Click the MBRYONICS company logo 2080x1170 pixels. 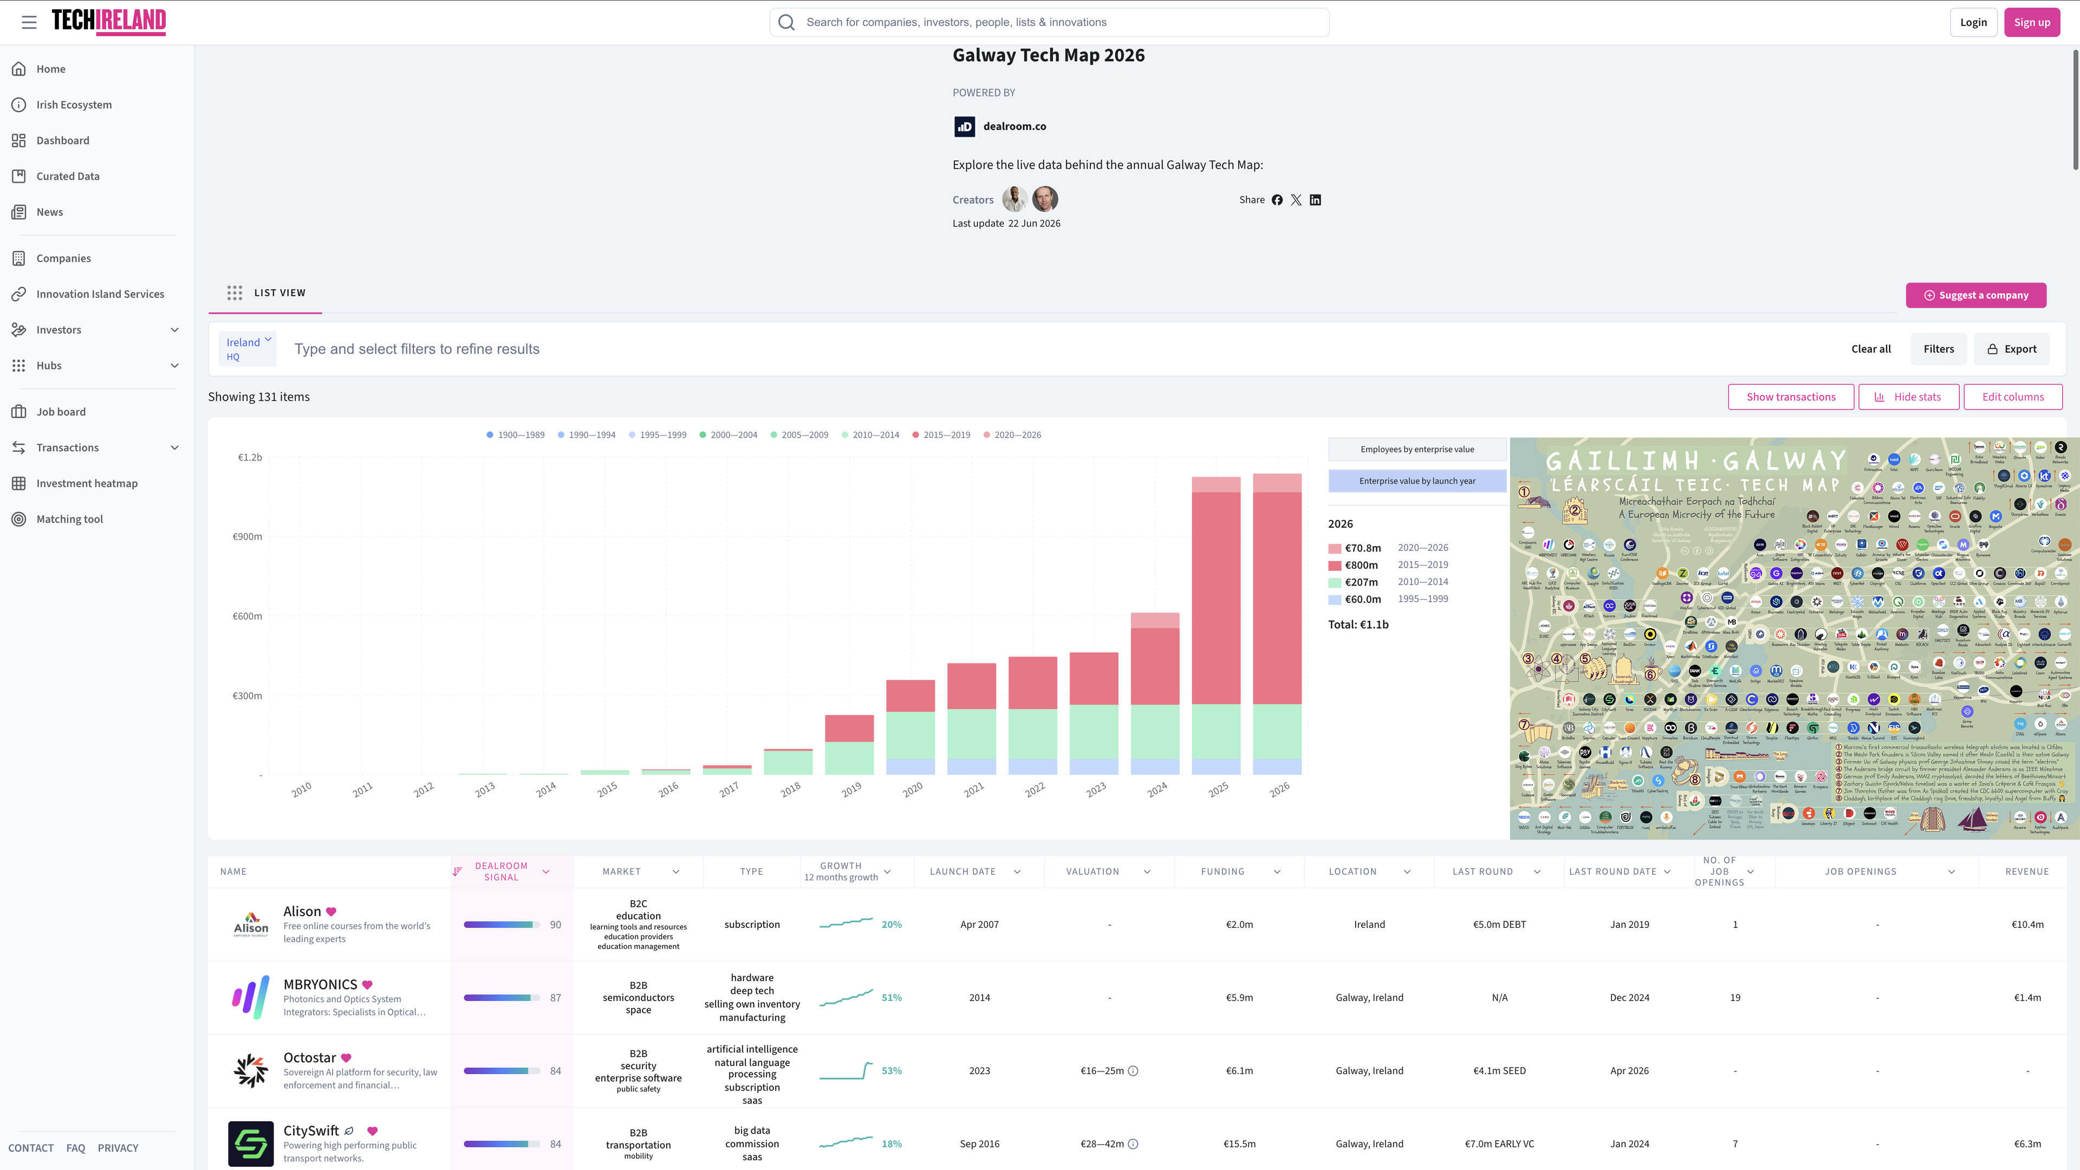tap(251, 998)
